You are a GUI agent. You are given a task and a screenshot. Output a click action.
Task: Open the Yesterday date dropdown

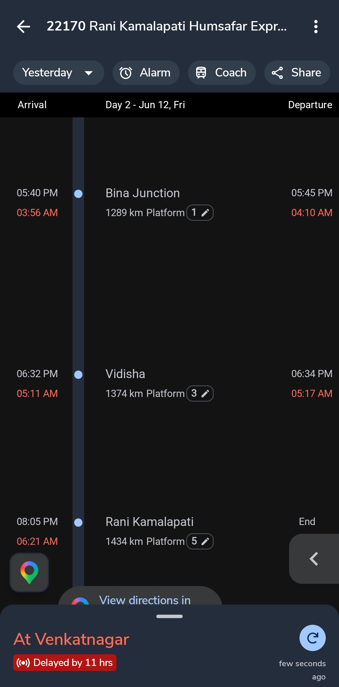[x=58, y=73]
